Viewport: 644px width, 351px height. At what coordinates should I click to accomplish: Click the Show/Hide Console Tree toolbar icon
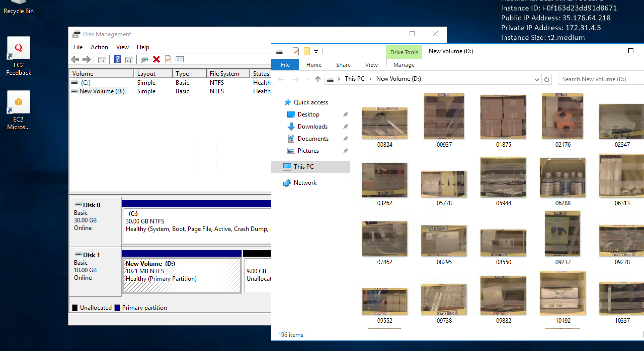tap(102, 60)
